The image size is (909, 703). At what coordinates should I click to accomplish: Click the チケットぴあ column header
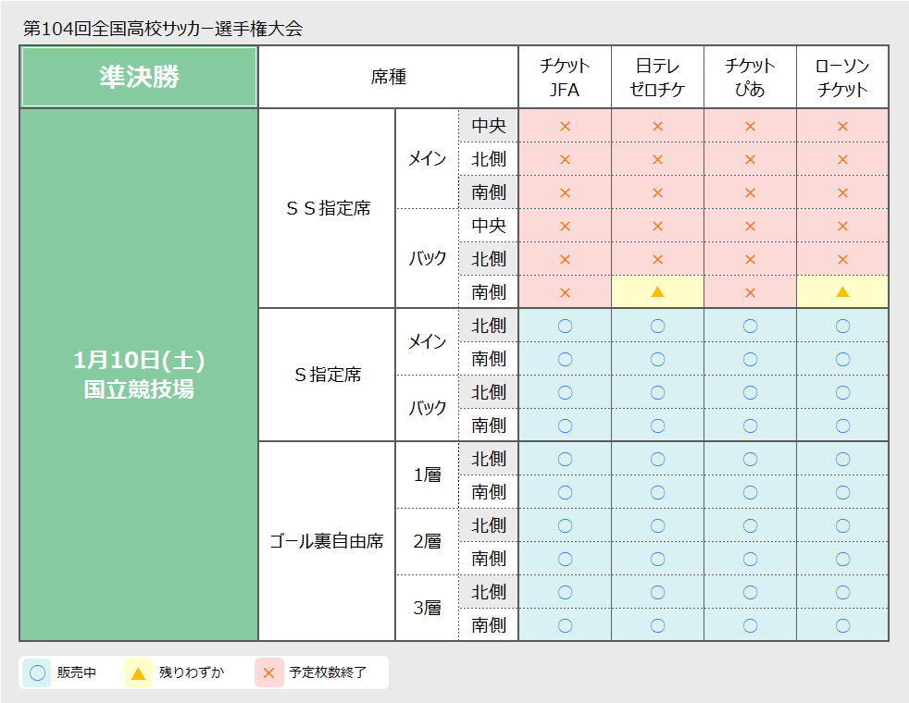[x=750, y=77]
